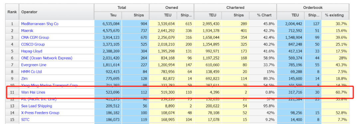Click the Chartered group header
This screenshot has width=359, height=124.
pos(235,8)
